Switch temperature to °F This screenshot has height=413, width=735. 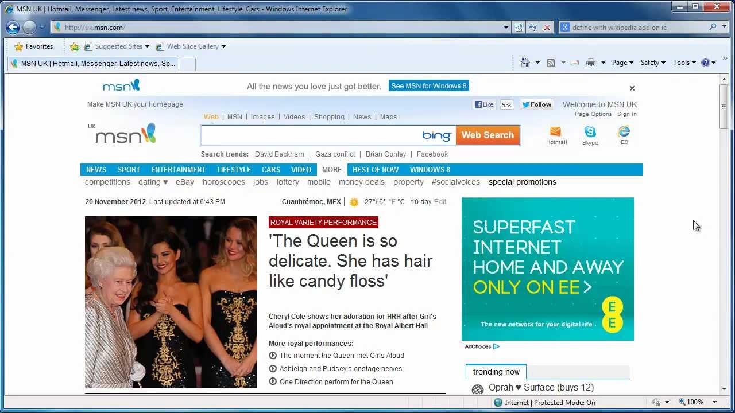pos(393,202)
